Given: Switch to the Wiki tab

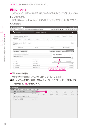Looking at the screenshot, I should 37,40.
